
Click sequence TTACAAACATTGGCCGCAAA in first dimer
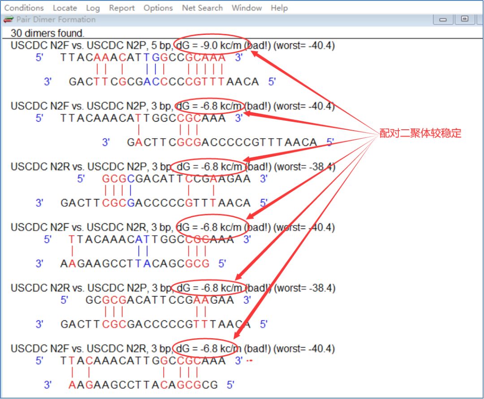(143, 57)
